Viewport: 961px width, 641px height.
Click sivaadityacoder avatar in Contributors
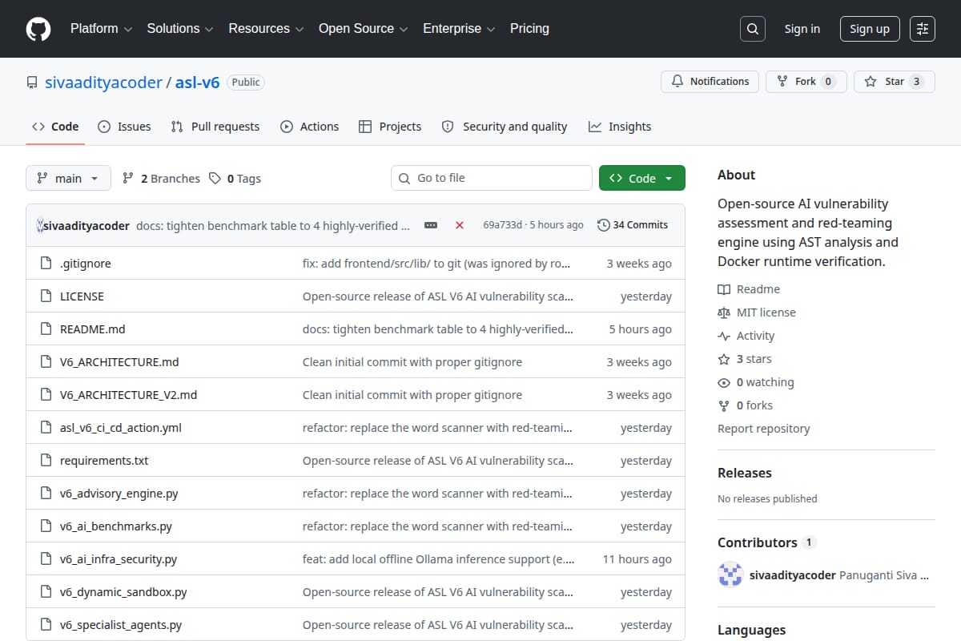coord(730,575)
